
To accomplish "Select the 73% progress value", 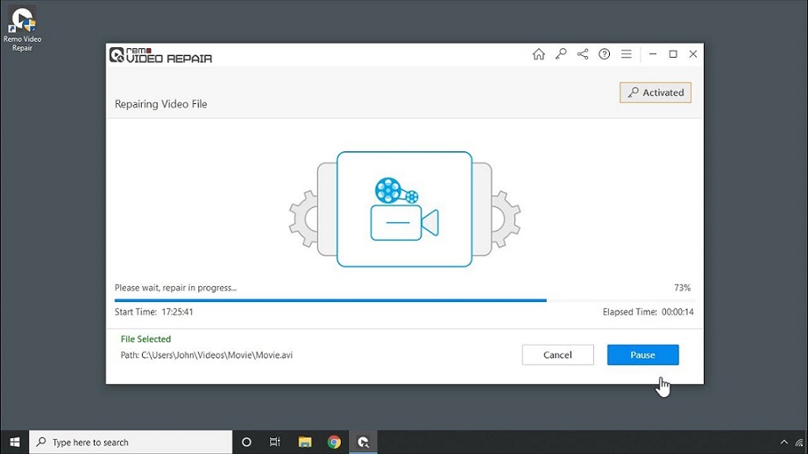I will pos(683,288).
